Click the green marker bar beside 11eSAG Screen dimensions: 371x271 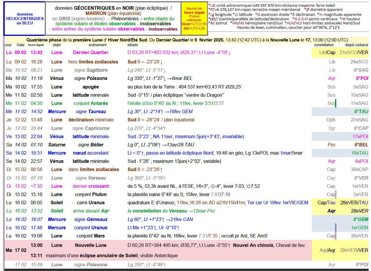pos(336,103)
